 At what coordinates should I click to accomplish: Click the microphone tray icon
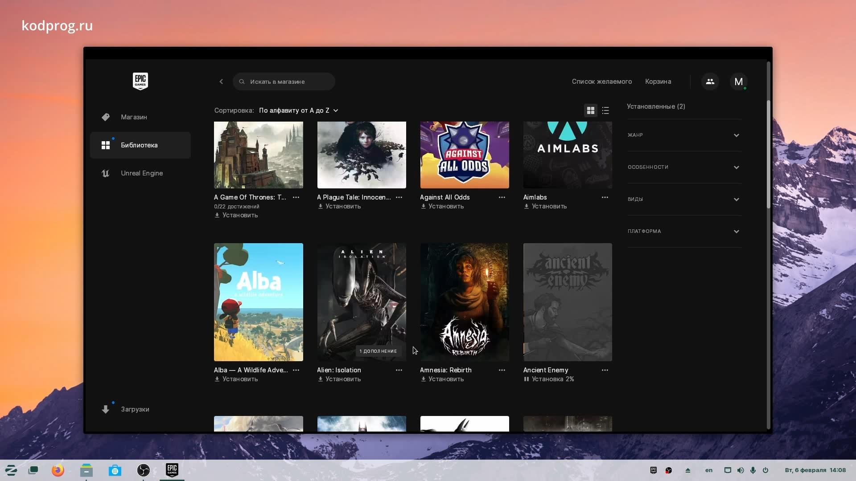click(x=753, y=470)
